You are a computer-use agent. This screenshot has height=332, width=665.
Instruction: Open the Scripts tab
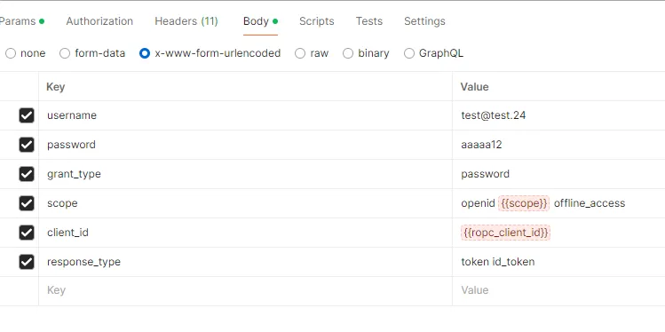click(316, 21)
